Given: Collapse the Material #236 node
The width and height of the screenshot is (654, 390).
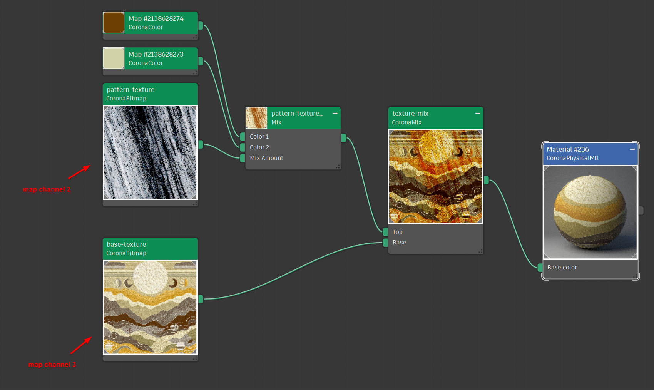Looking at the screenshot, I should [x=632, y=149].
